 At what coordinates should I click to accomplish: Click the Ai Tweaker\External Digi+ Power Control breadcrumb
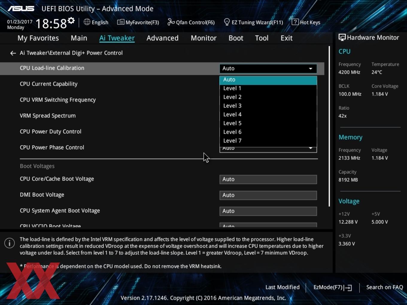coord(71,53)
